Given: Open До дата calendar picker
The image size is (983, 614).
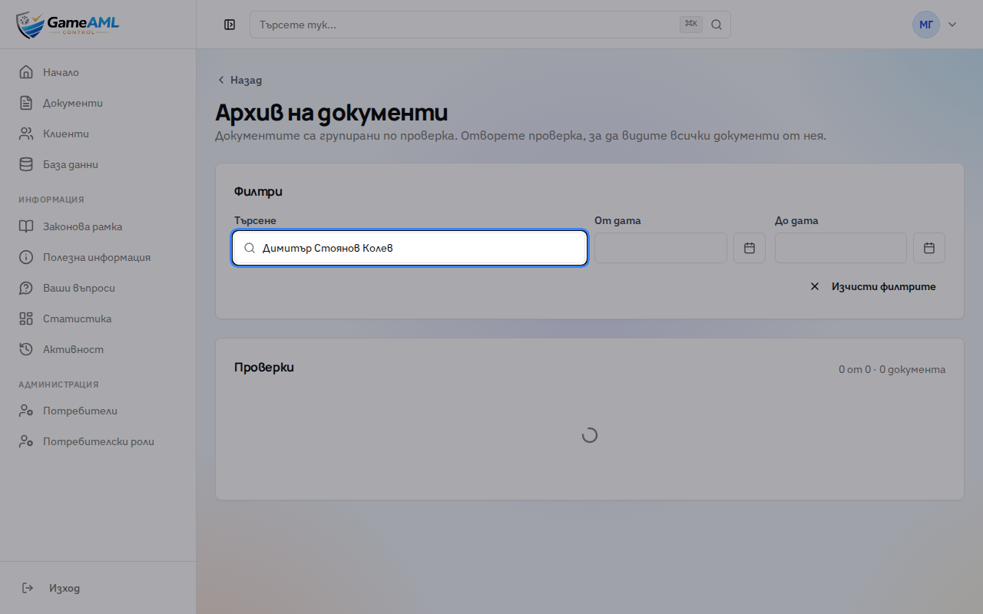Looking at the screenshot, I should (x=929, y=248).
